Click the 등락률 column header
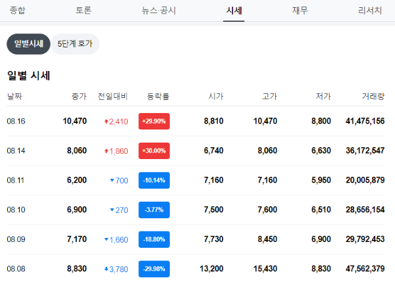 coord(158,96)
